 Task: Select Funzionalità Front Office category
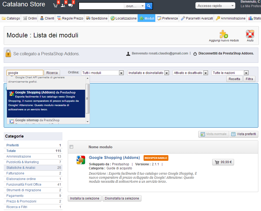[x=33, y=185]
